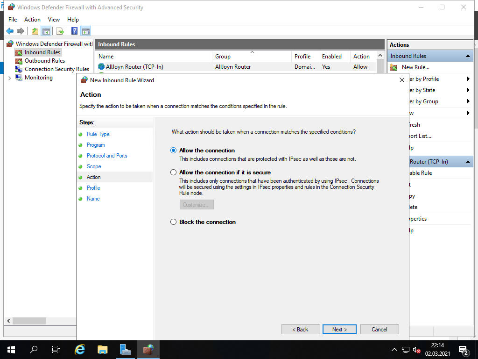Choose Allow the connection if it is secure

(x=174, y=172)
